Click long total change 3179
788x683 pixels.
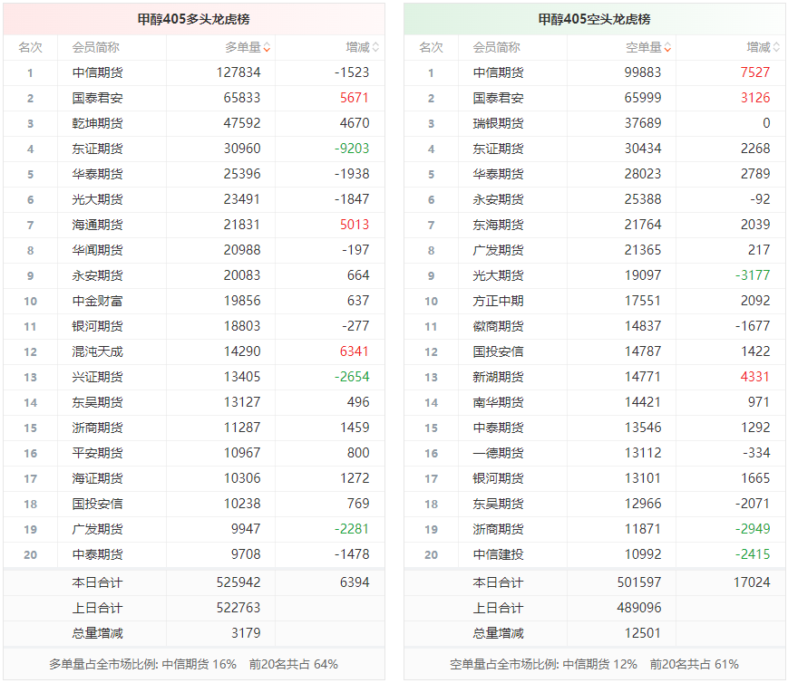246,633
